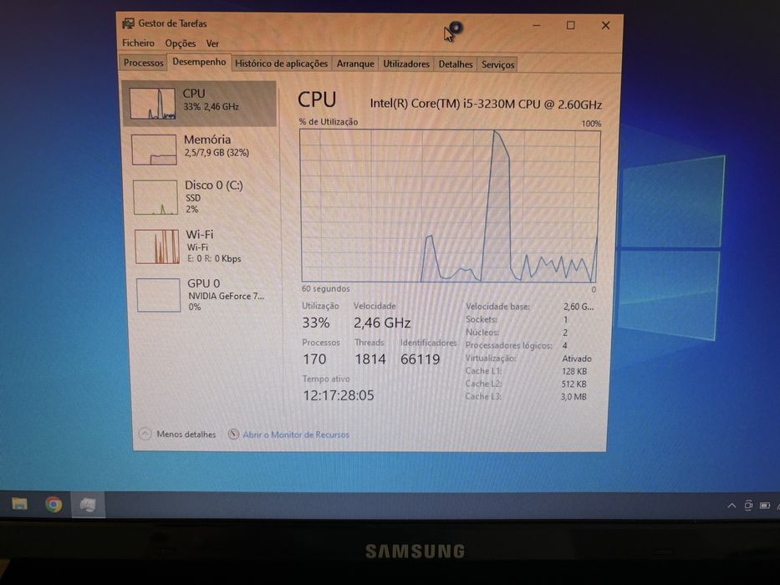Minimize the Gestor de Tarefas window

click(x=536, y=25)
